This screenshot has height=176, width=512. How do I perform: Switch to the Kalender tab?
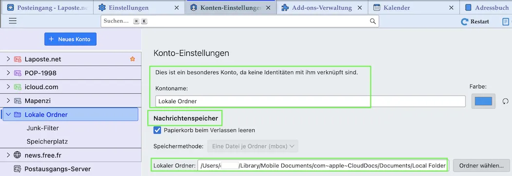pos(414,7)
